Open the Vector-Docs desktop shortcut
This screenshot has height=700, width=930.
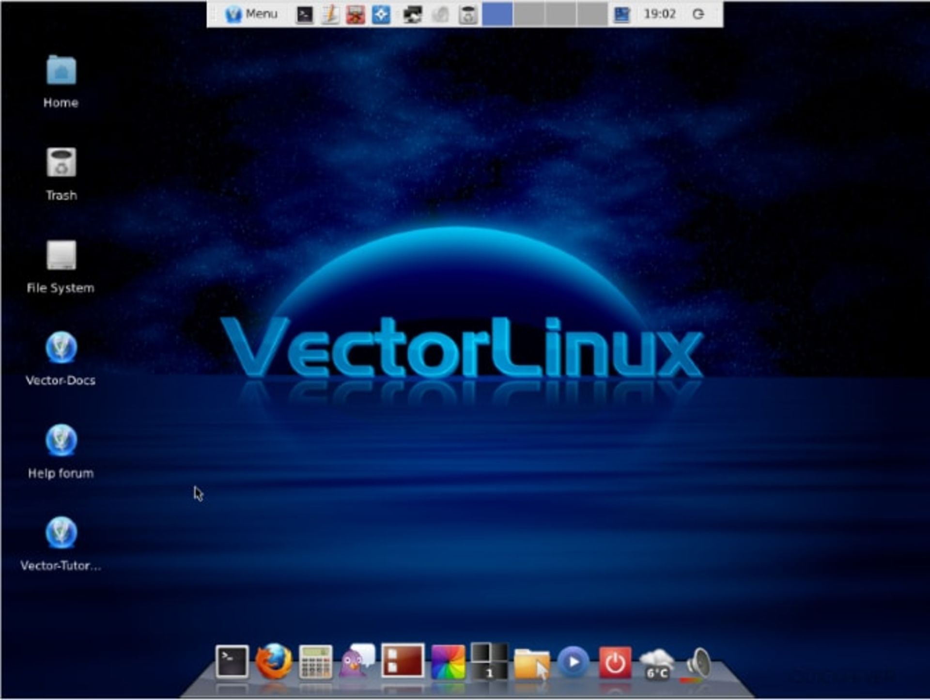point(61,348)
